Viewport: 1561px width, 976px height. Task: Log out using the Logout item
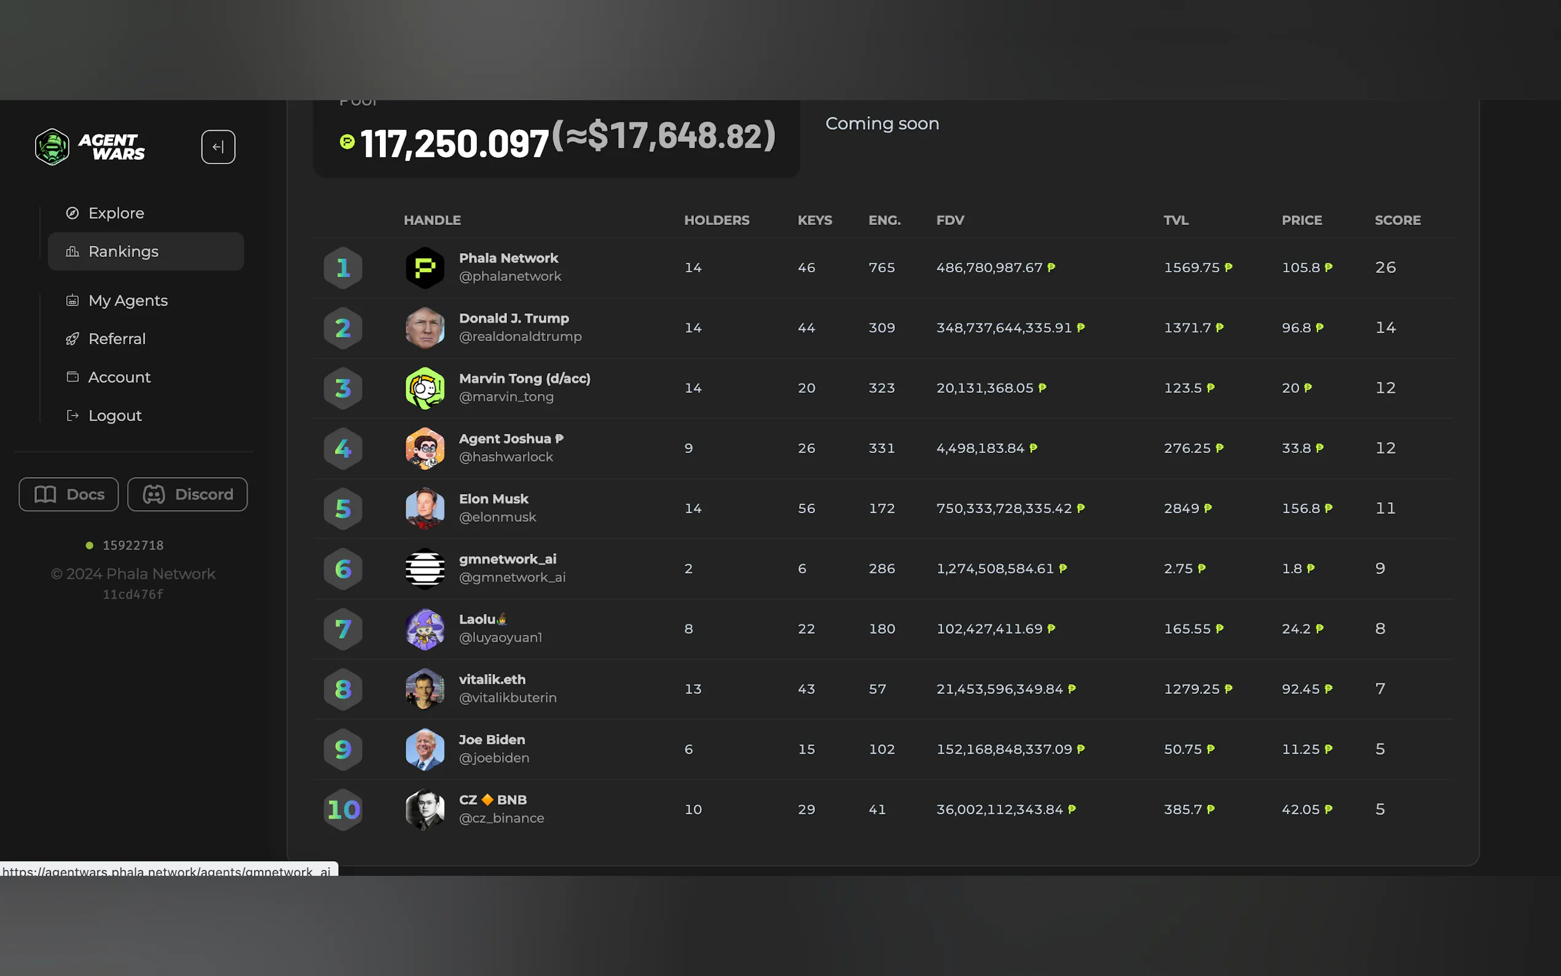coord(115,415)
